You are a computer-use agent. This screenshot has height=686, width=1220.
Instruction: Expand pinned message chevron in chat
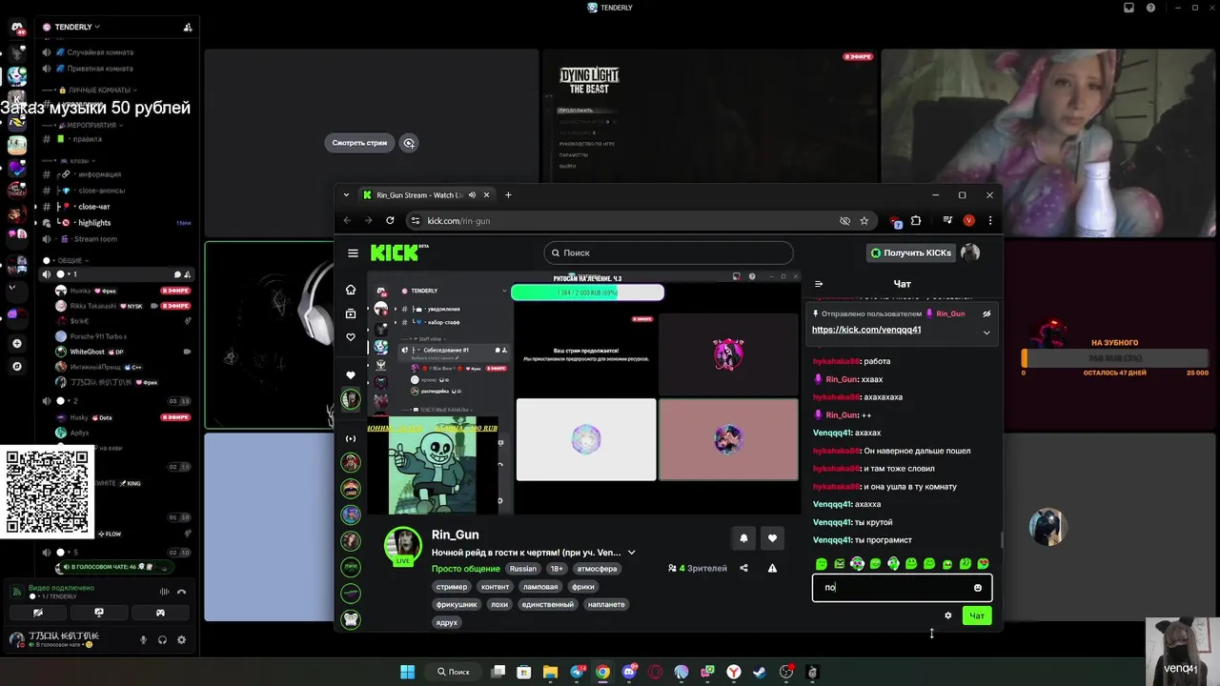(x=986, y=333)
